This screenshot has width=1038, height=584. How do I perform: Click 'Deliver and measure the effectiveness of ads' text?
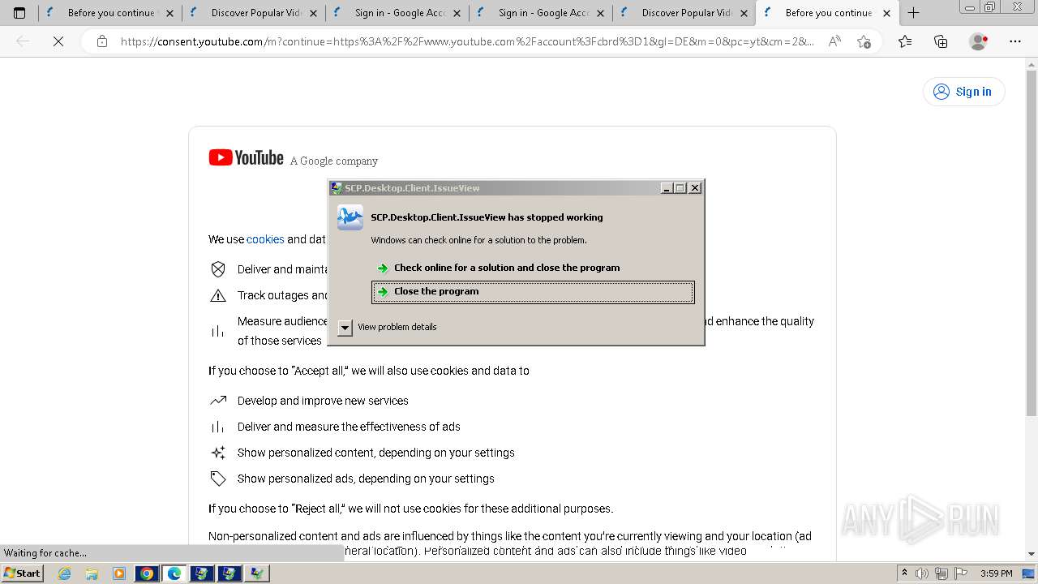coord(349,427)
